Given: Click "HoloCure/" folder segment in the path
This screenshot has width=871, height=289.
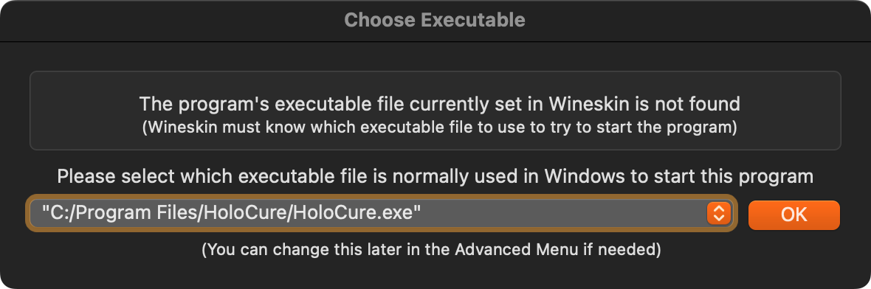Looking at the screenshot, I should [x=245, y=213].
